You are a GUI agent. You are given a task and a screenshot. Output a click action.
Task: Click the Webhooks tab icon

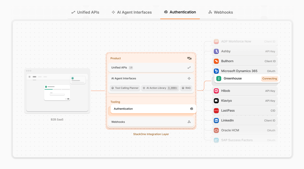[x=210, y=12]
